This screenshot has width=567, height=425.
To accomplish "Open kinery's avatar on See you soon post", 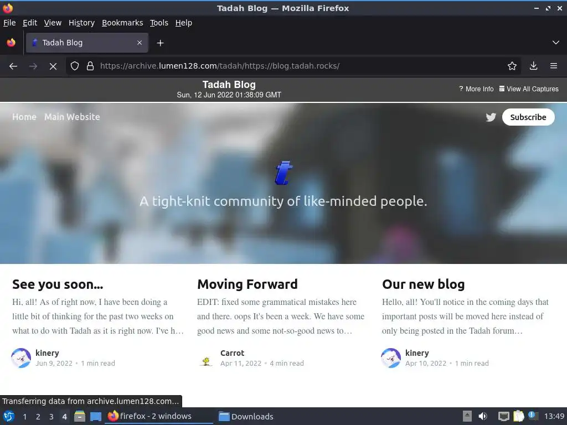I will [x=21, y=358].
